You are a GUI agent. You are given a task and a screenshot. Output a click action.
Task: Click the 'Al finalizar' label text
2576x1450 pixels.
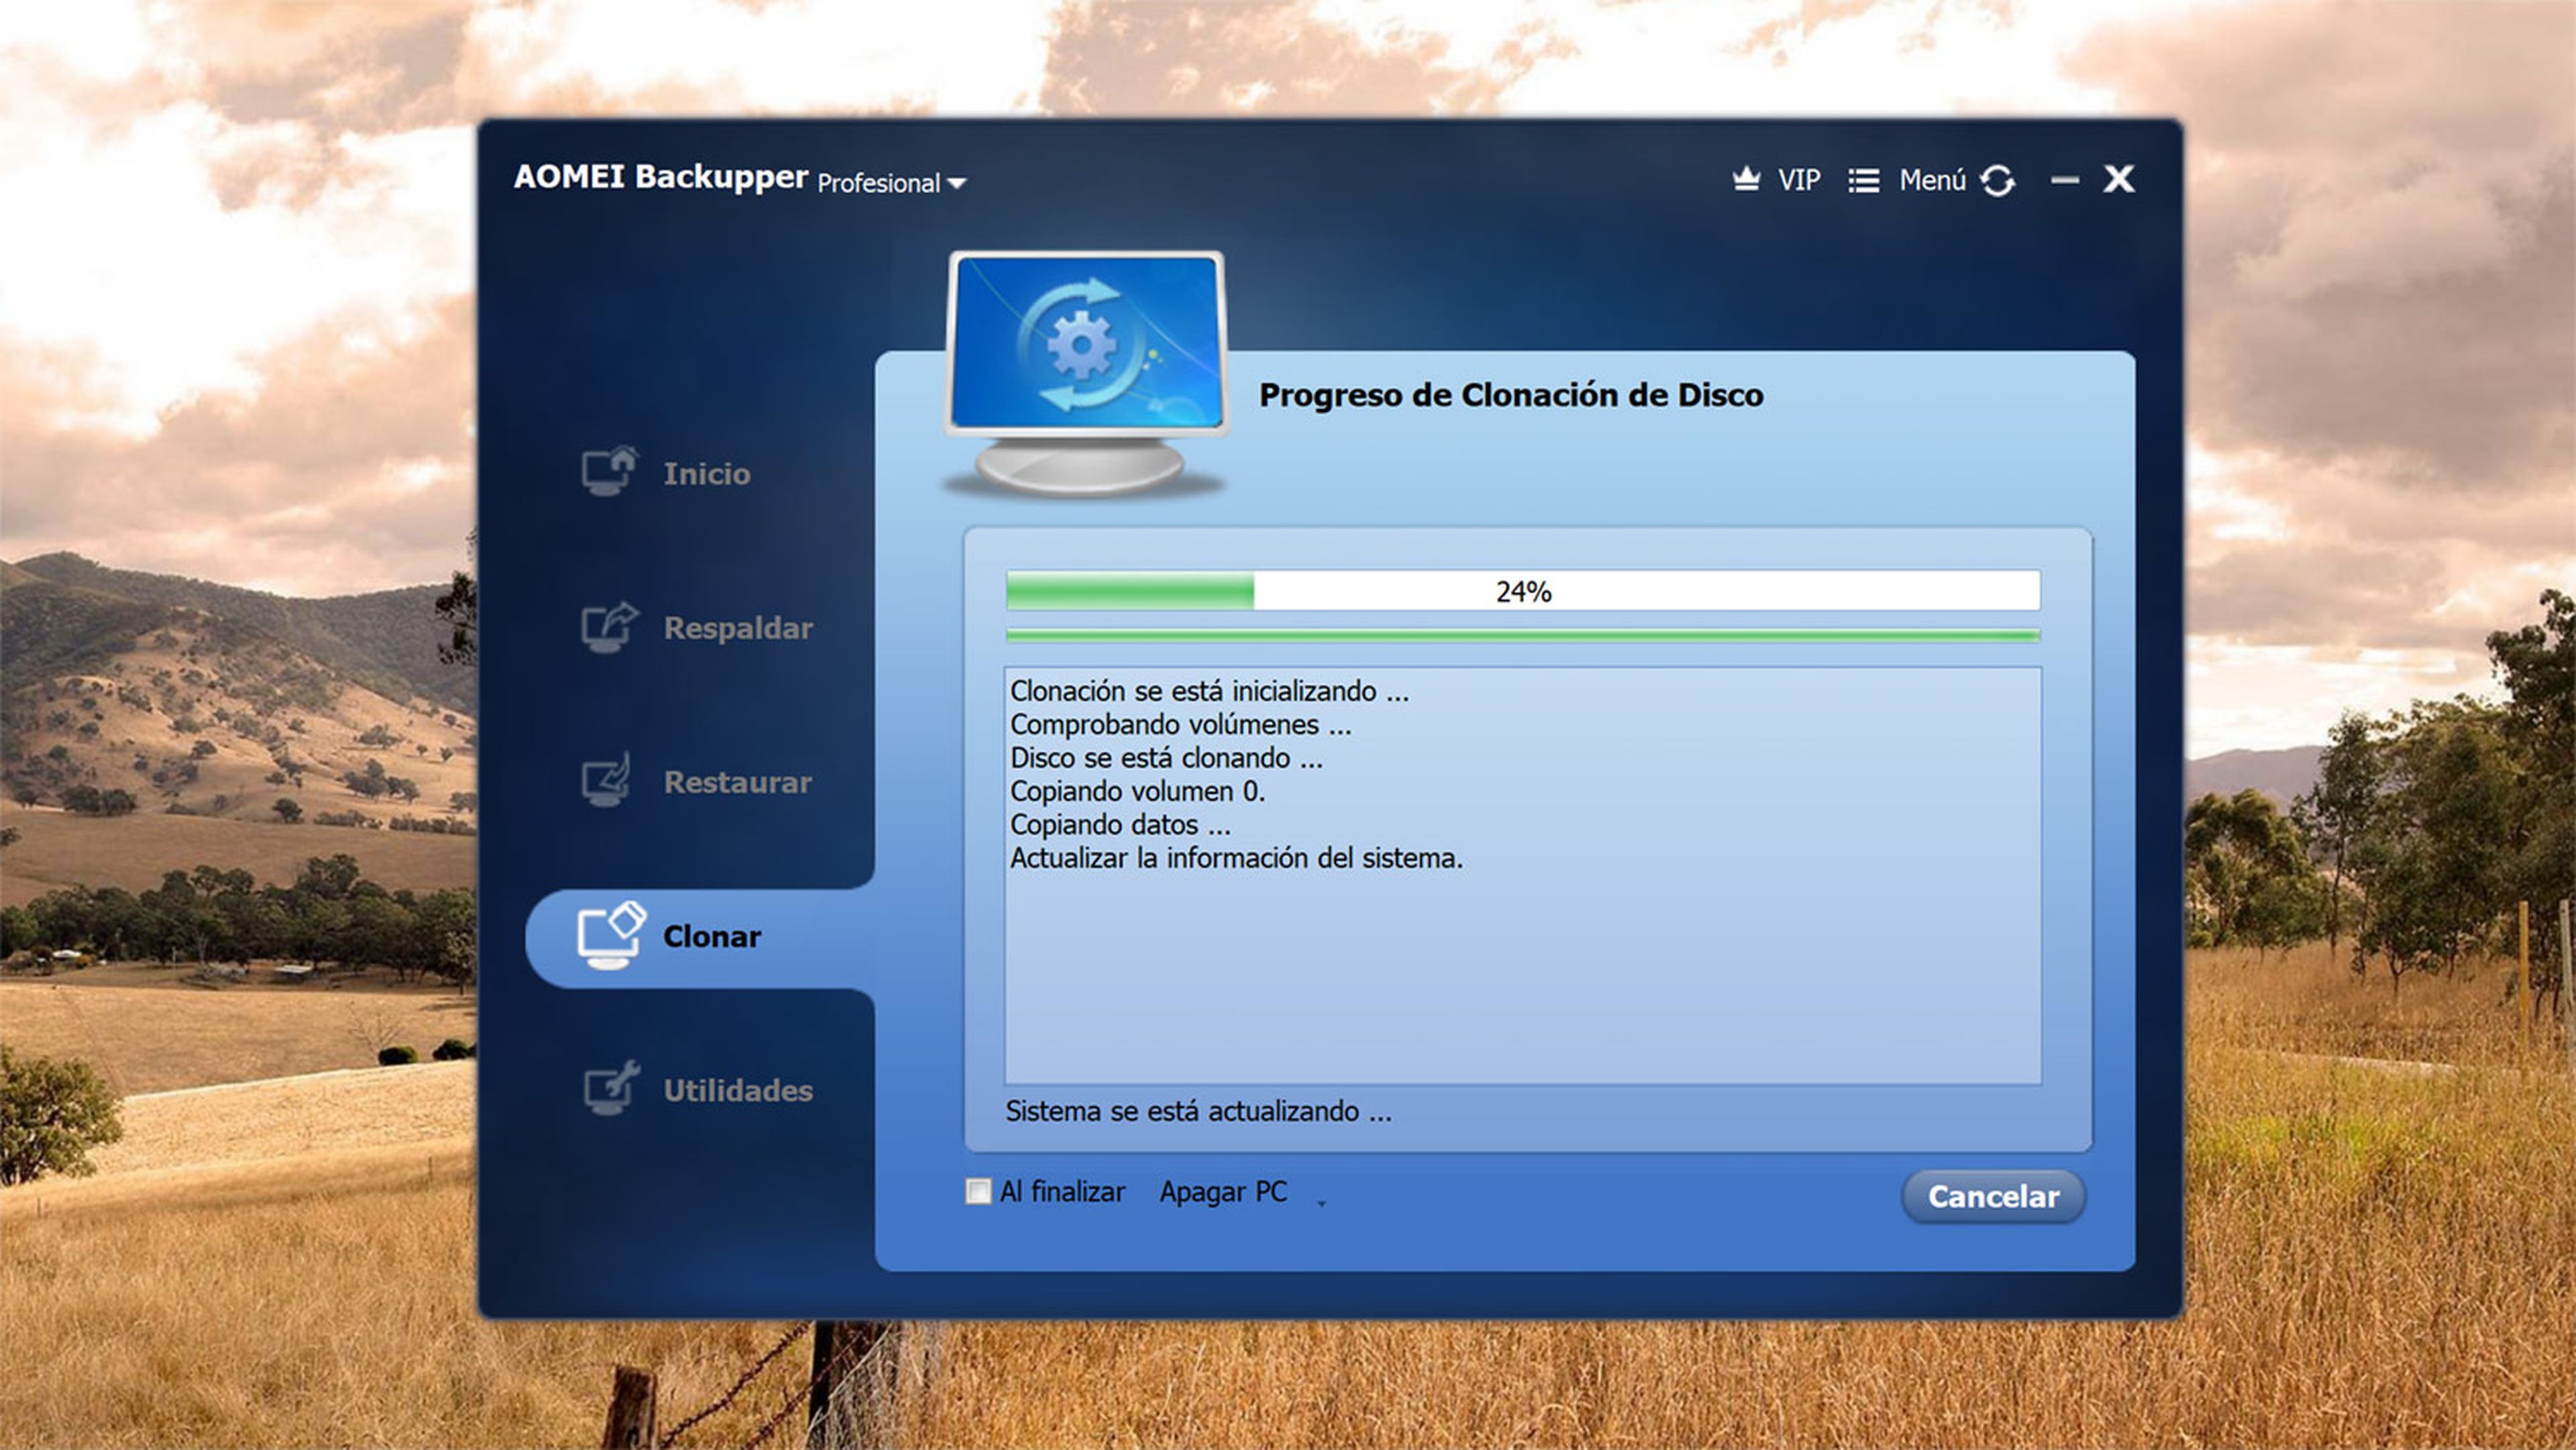click(x=1062, y=1192)
